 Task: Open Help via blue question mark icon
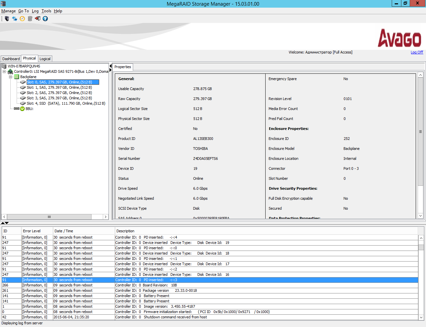click(x=45, y=19)
